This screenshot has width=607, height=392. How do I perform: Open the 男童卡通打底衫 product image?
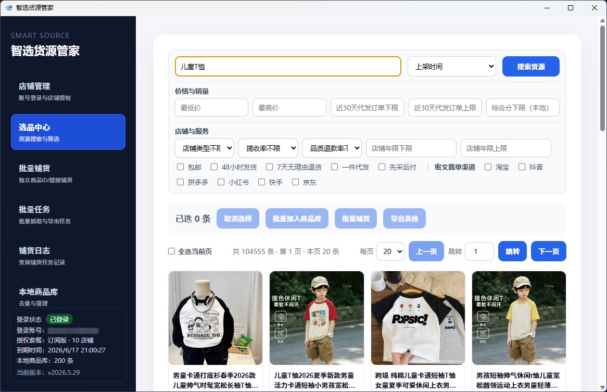[216, 318]
